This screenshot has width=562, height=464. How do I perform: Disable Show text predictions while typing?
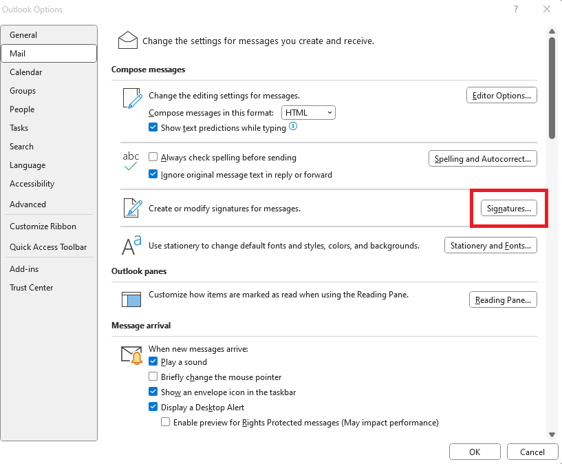(153, 127)
